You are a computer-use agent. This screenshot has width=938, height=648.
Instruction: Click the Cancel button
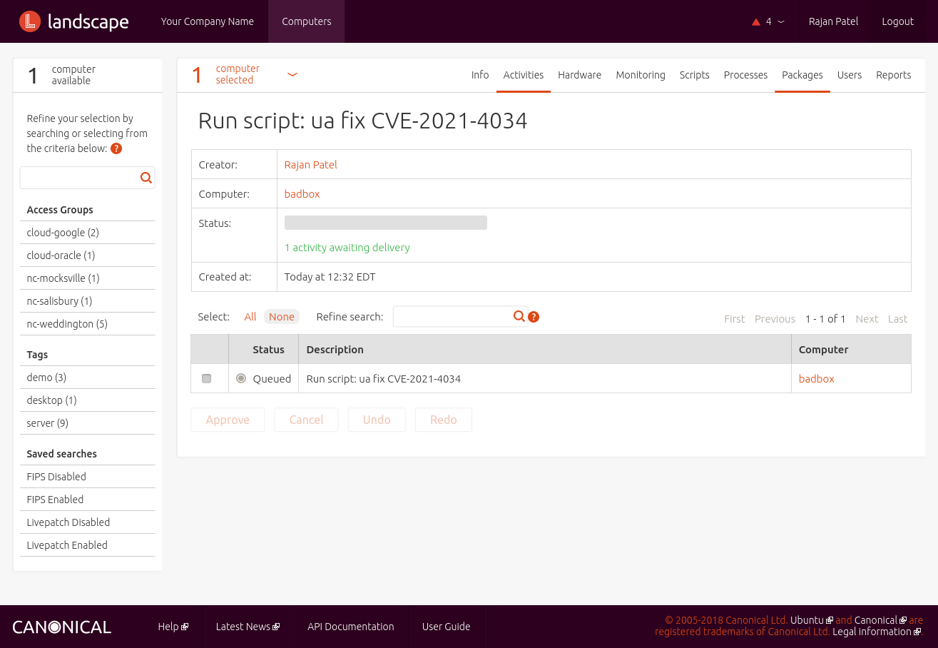click(x=307, y=420)
